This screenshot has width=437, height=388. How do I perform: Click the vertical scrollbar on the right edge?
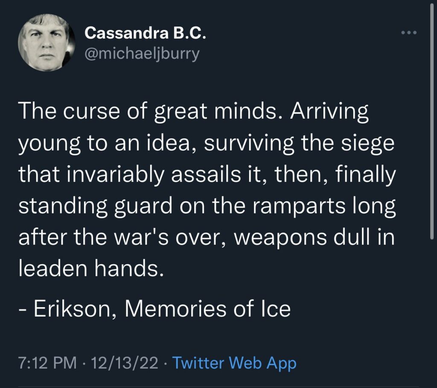pyautogui.click(x=434, y=128)
